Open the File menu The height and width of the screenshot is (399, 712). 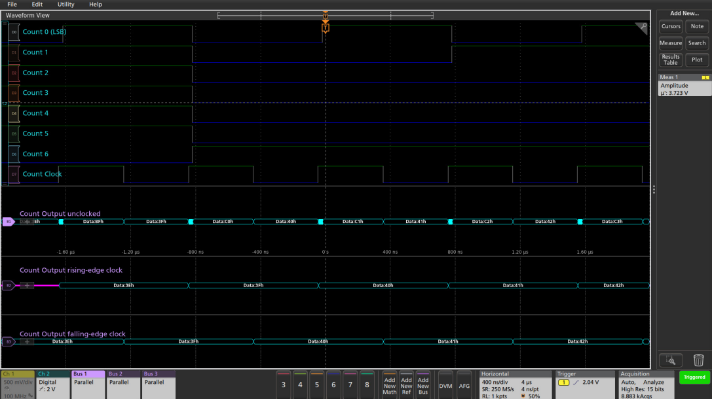[12, 5]
